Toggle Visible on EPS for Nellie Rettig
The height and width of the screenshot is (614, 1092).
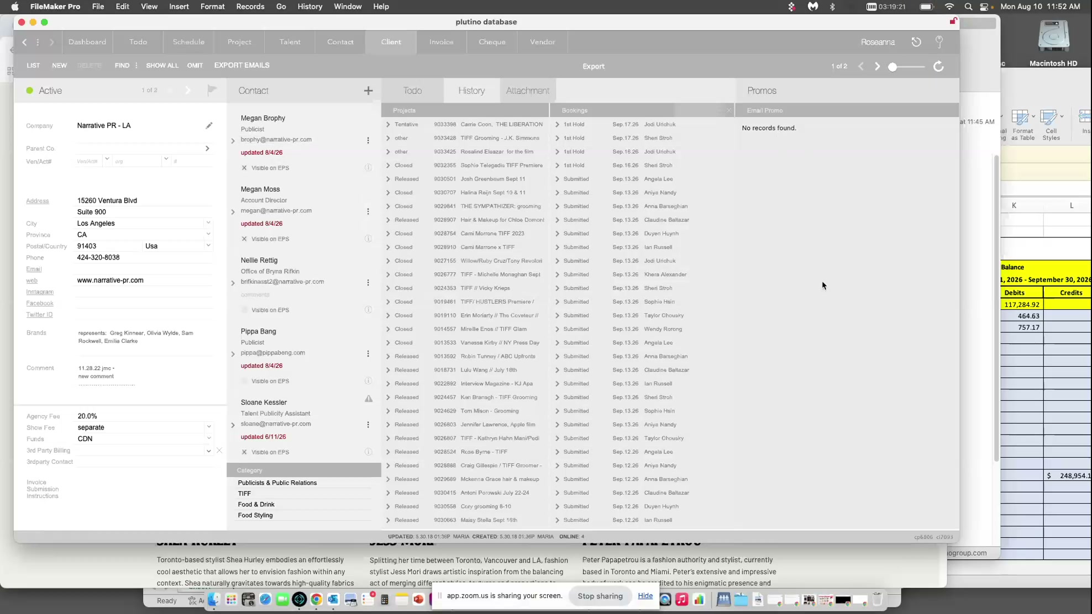tap(244, 310)
